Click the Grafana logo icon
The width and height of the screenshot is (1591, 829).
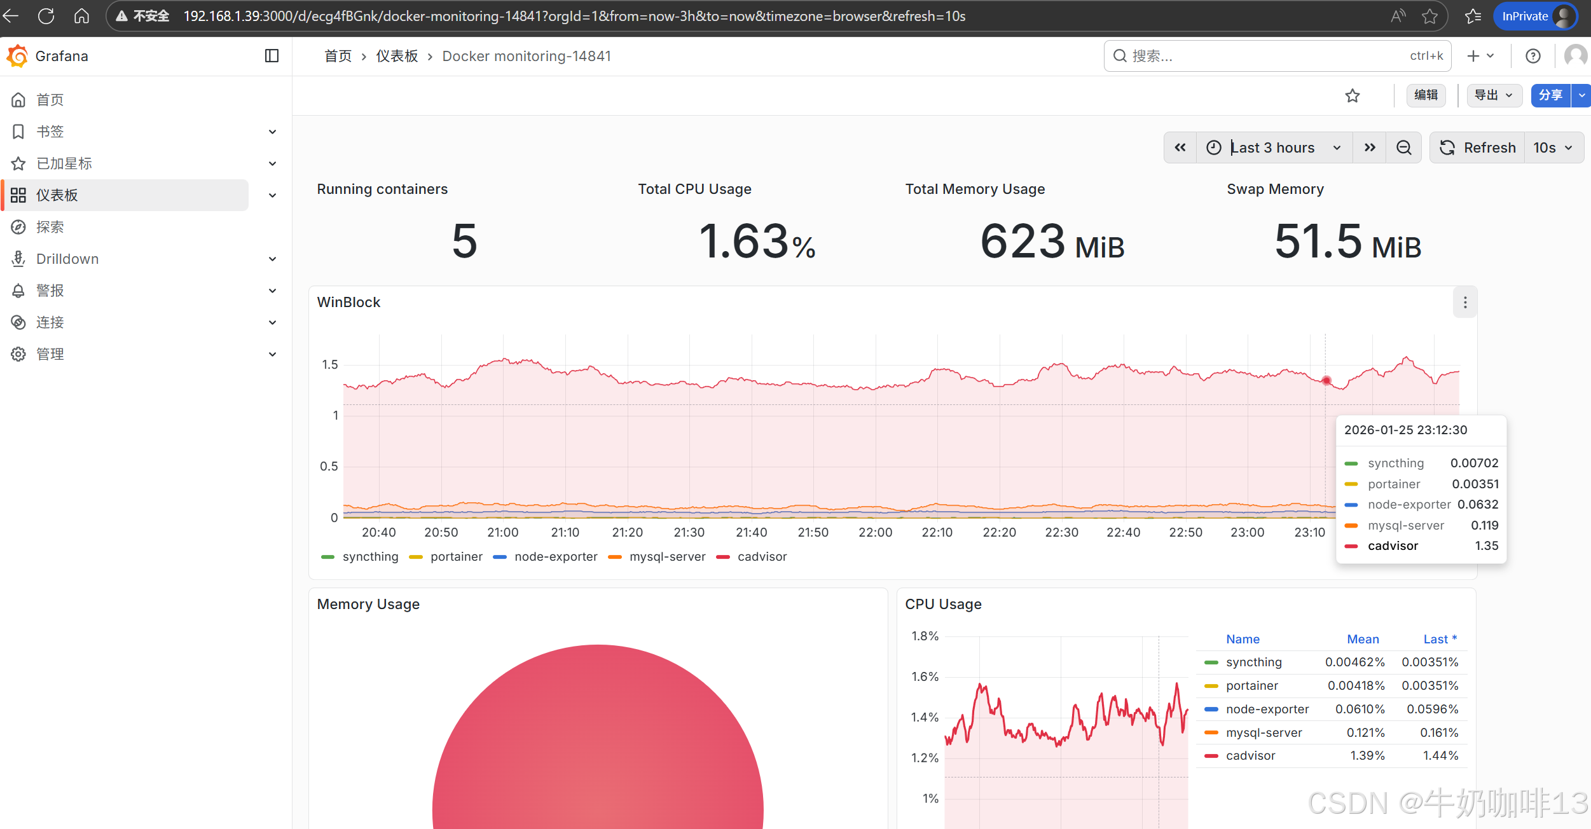pos(18,56)
